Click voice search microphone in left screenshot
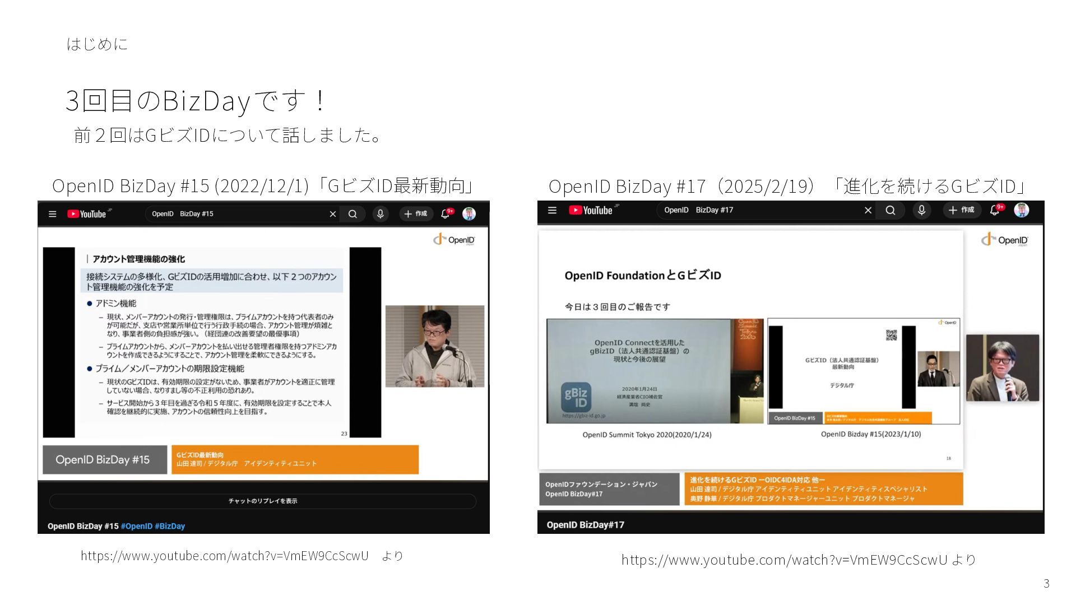Screen dimensions: 1076x605 click(x=381, y=214)
